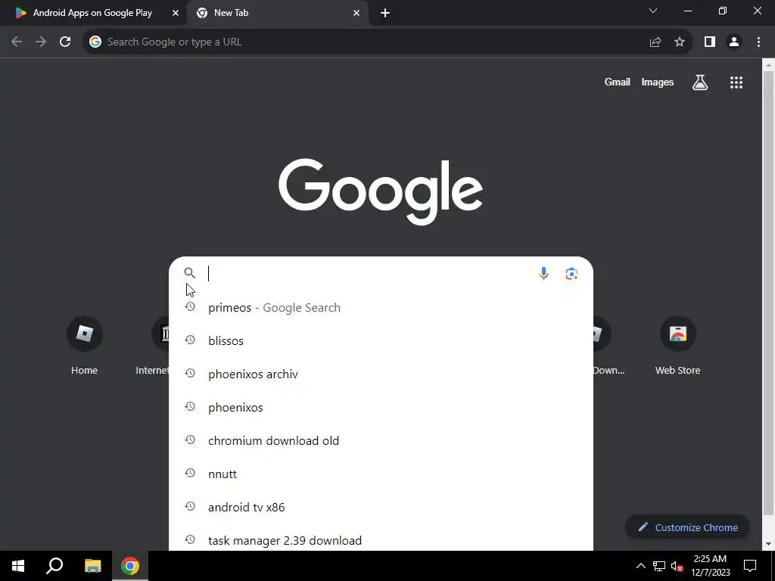Open the side panel icon

click(710, 42)
